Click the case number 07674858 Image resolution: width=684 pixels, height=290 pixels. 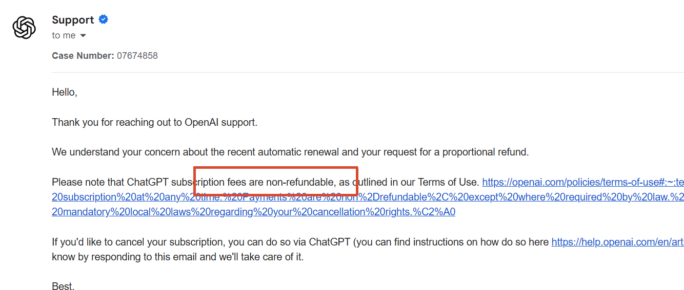pyautogui.click(x=137, y=56)
